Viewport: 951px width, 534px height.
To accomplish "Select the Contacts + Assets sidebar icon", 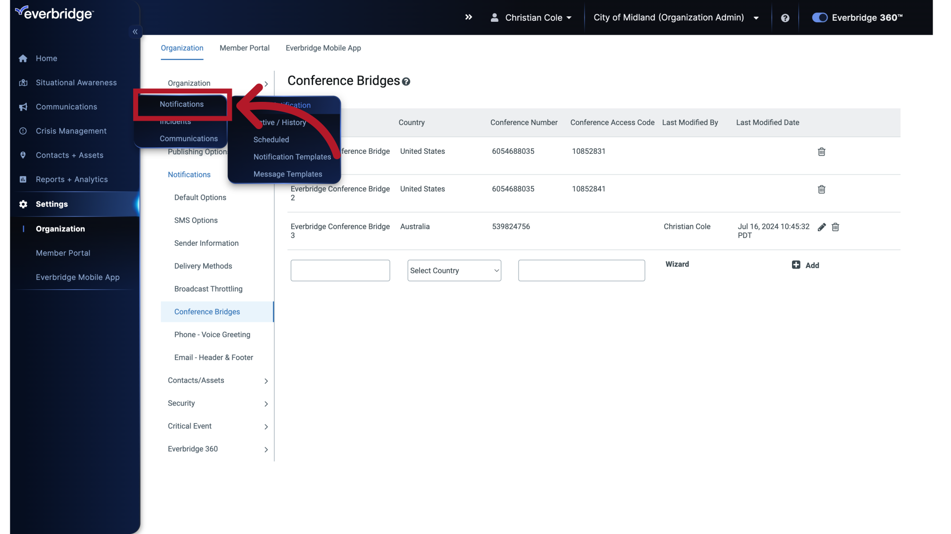I will coord(23,155).
